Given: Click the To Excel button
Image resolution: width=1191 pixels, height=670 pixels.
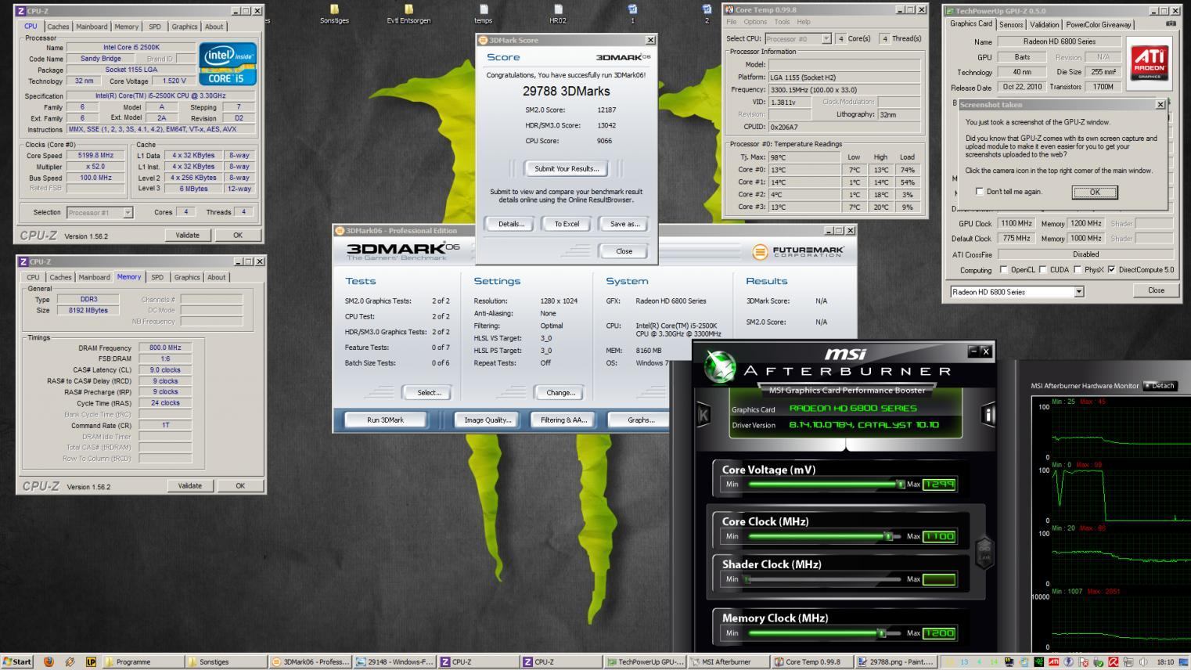Looking at the screenshot, I should pyautogui.click(x=567, y=224).
